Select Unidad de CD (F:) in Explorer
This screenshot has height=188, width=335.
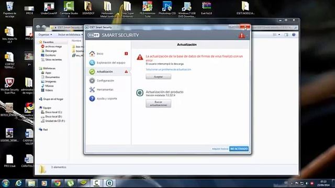(x=55, y=121)
